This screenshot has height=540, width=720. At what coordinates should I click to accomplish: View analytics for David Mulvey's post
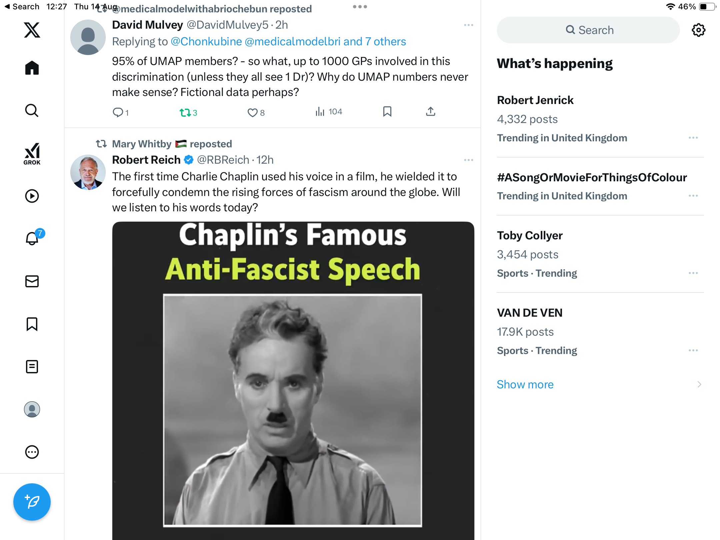point(329,112)
